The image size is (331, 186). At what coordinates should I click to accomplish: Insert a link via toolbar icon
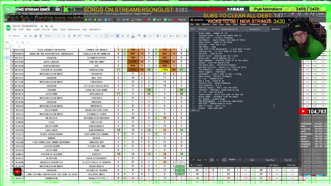185,36
